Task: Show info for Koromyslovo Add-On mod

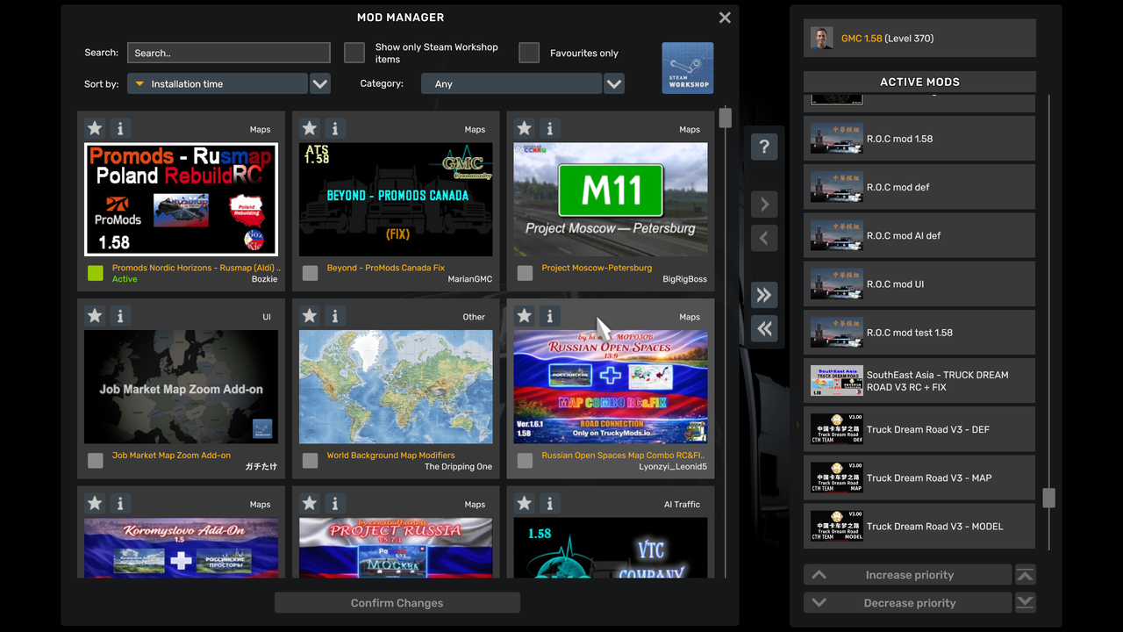Action: click(x=120, y=504)
